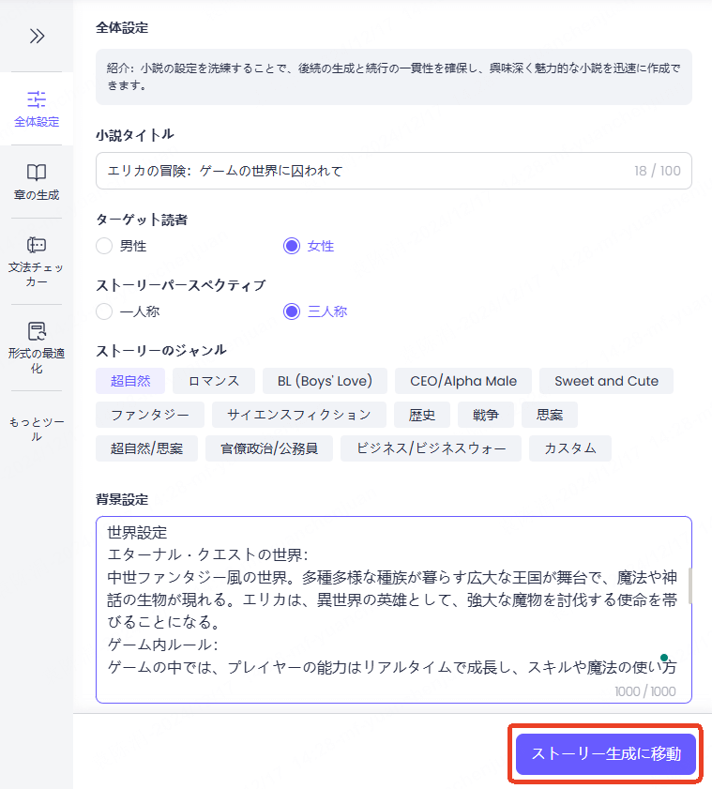
Task: Choose カスタム genre tag
Action: 570,448
